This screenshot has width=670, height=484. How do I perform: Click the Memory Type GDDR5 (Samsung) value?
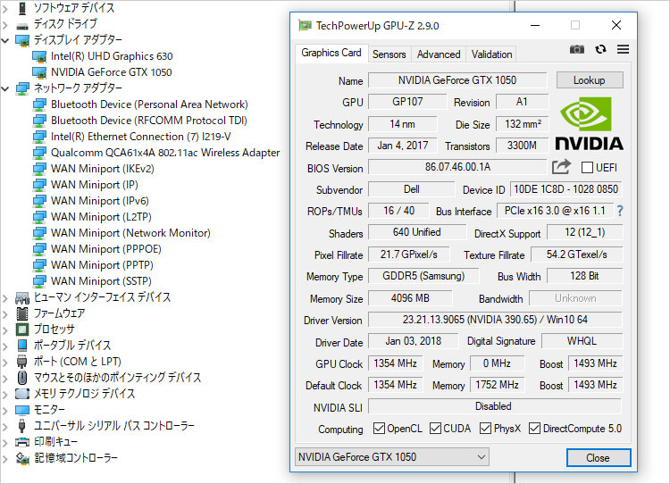423,276
